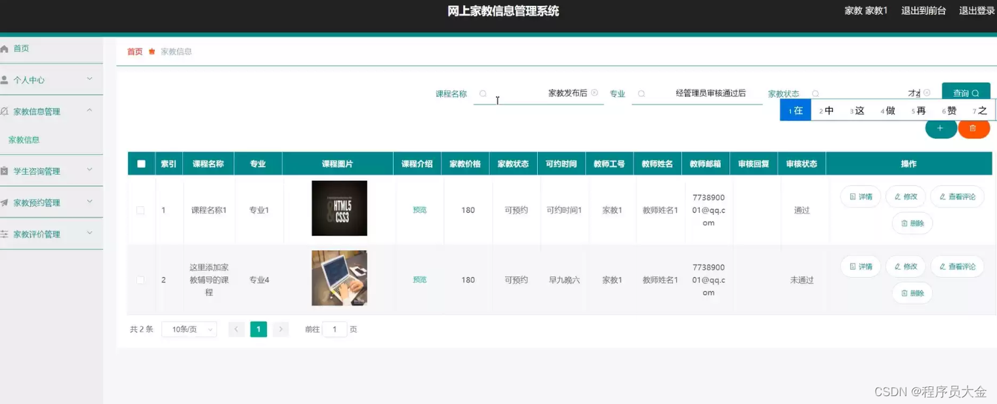Toggle the select-all checkbox in table header
Image resolution: width=997 pixels, height=404 pixels.
click(140, 164)
